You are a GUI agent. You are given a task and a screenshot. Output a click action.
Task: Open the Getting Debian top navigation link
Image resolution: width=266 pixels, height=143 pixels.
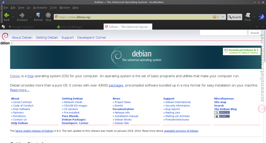click(47, 37)
